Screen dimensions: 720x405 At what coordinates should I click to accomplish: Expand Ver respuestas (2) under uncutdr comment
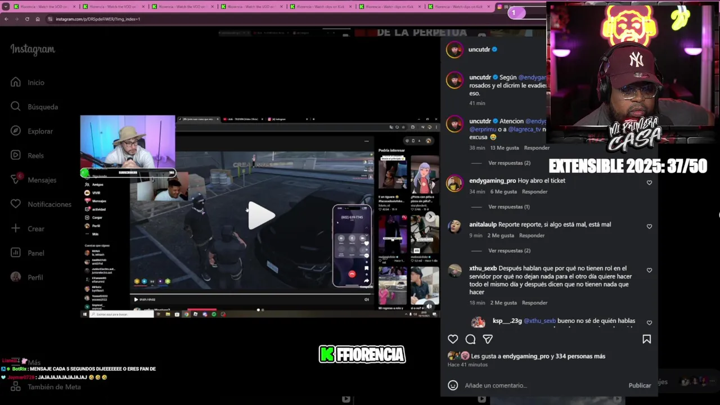click(509, 163)
